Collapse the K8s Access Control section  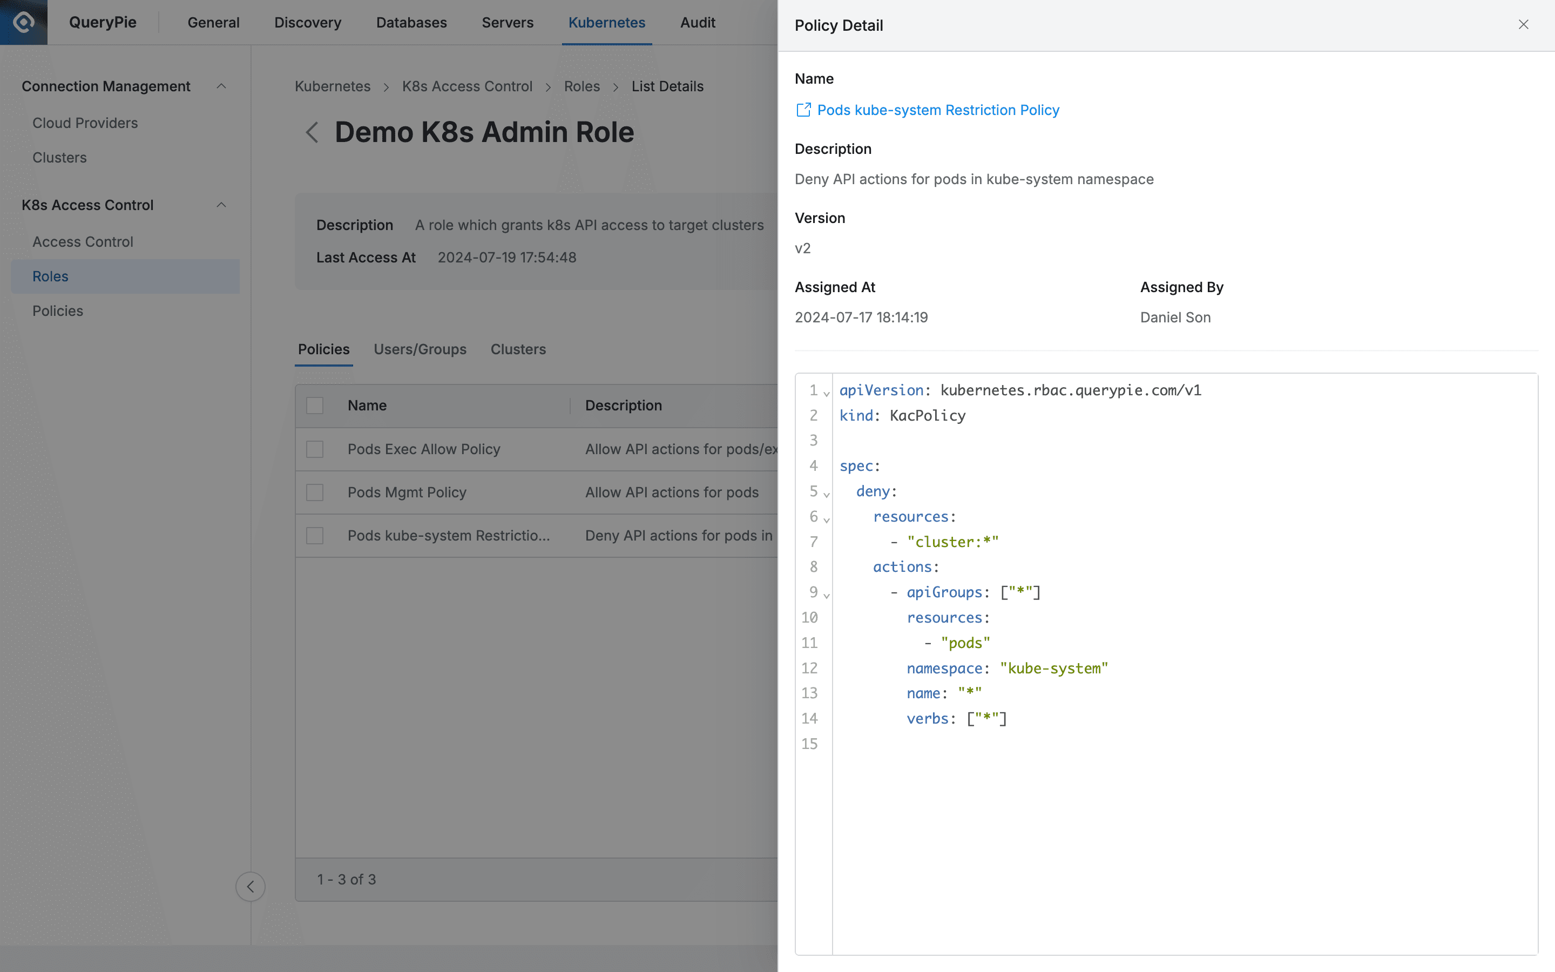pos(221,205)
